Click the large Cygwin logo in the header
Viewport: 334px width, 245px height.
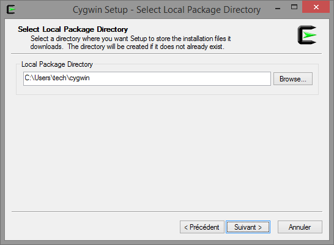pyautogui.click(x=307, y=35)
